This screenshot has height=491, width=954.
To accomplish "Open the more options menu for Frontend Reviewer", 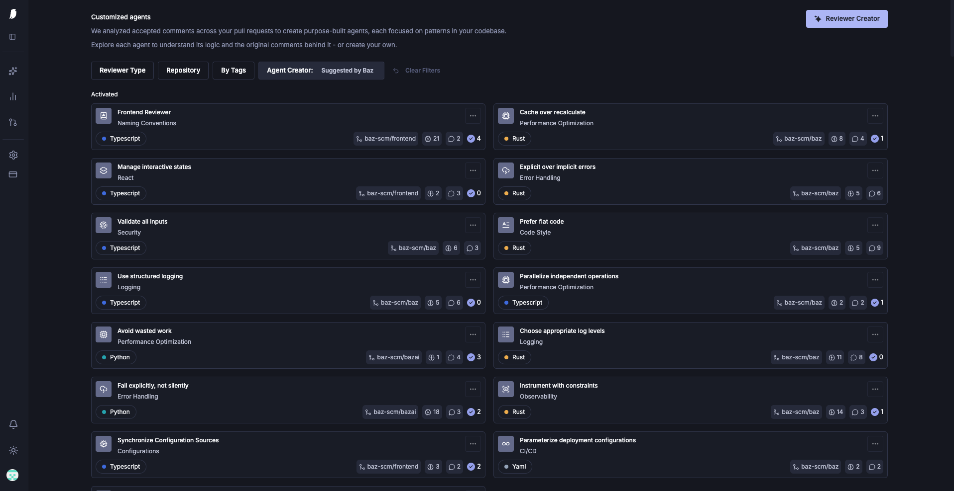I will click(473, 116).
